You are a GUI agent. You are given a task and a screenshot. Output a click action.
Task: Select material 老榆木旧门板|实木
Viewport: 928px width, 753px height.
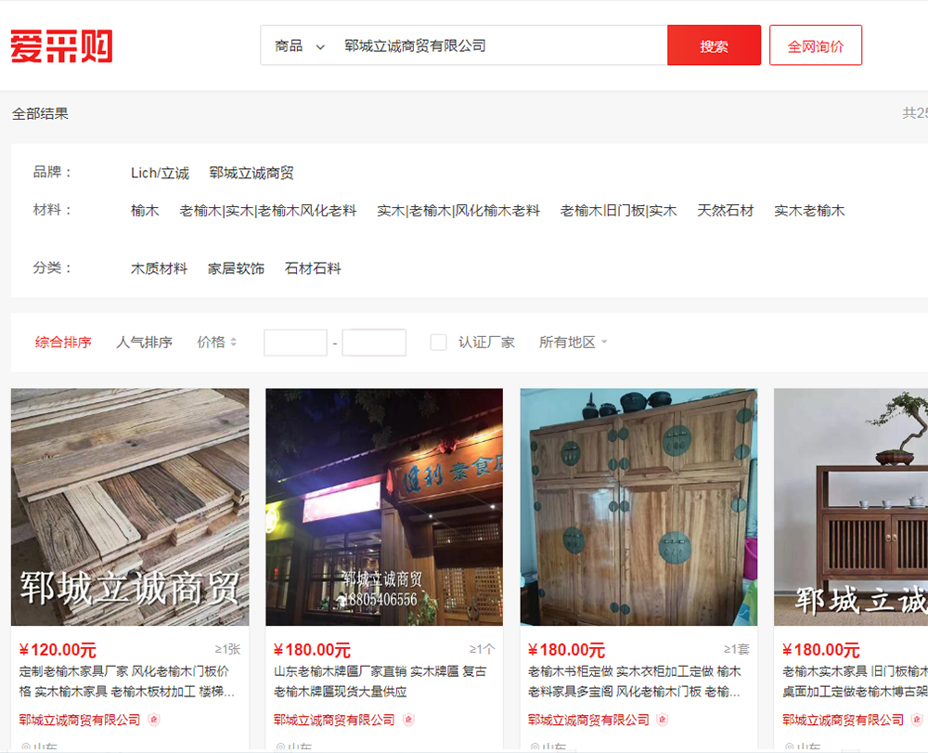(618, 210)
